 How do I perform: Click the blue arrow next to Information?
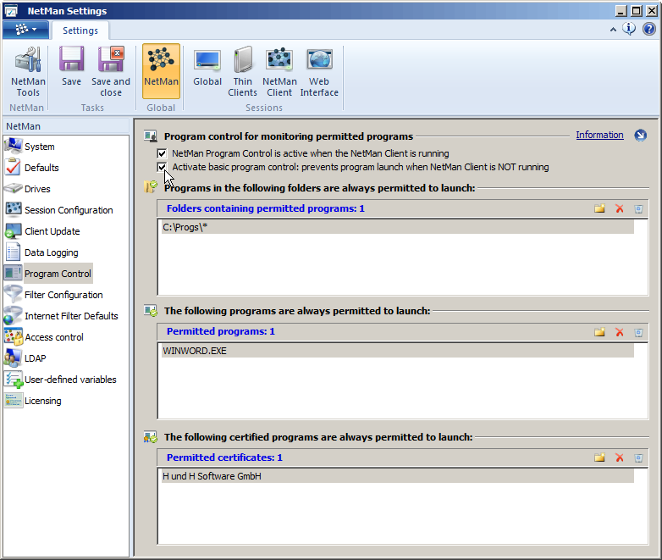pos(640,136)
